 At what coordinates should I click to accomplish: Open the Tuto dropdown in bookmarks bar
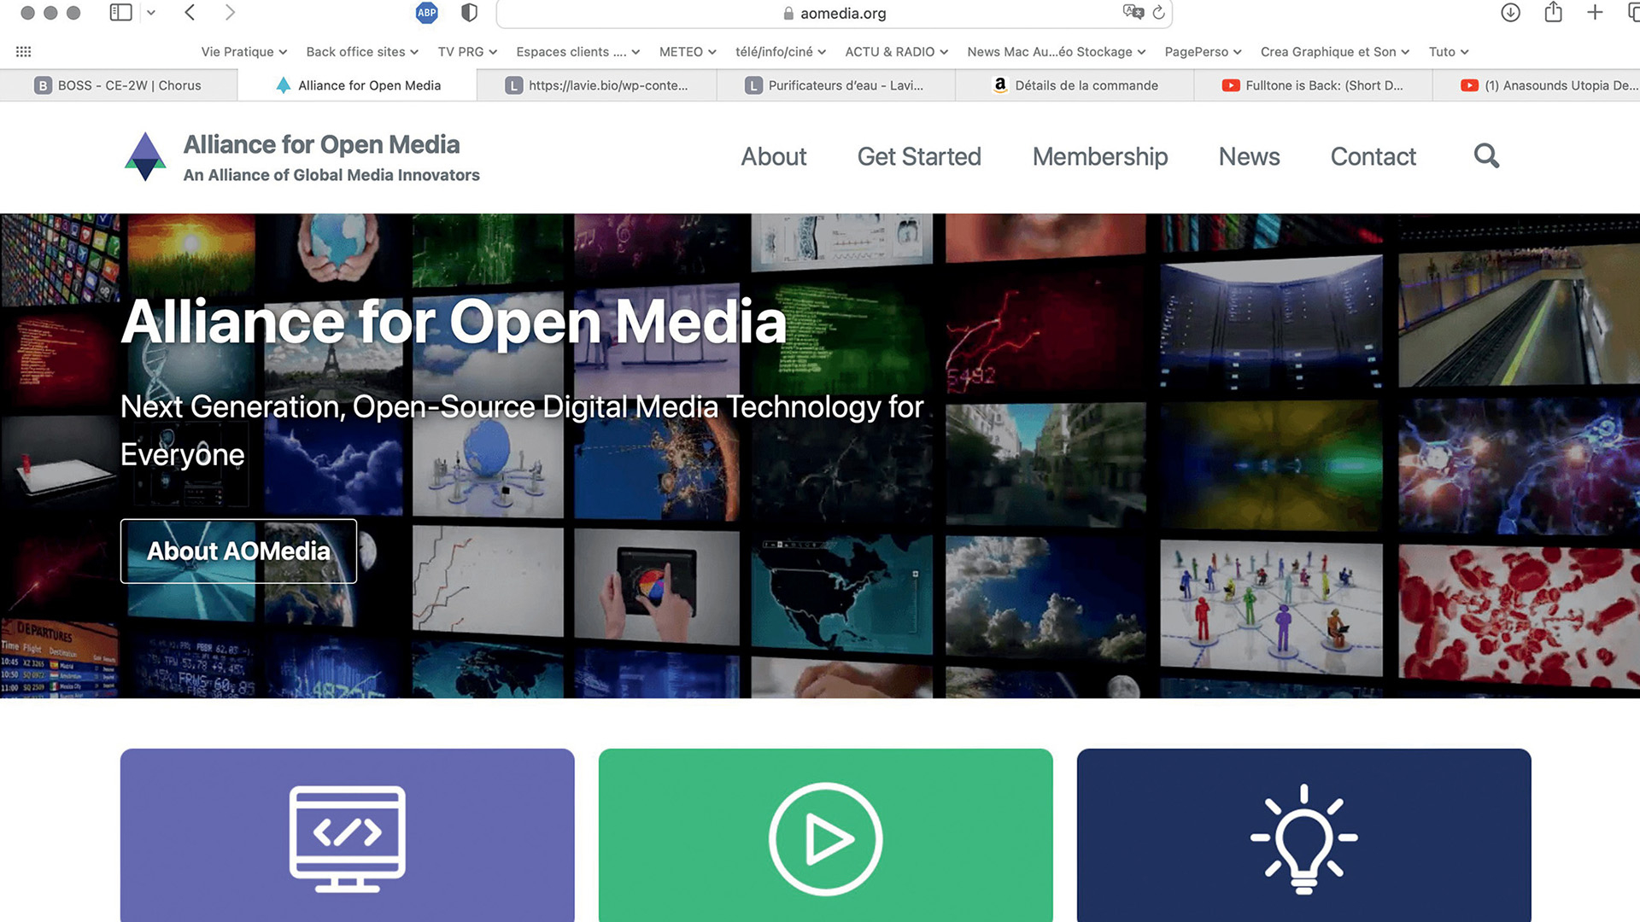coord(1447,51)
